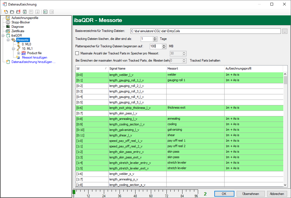This screenshot has height=198, width=291.
Task: Select the 10. ML1 tree item
Action: click(27, 49)
